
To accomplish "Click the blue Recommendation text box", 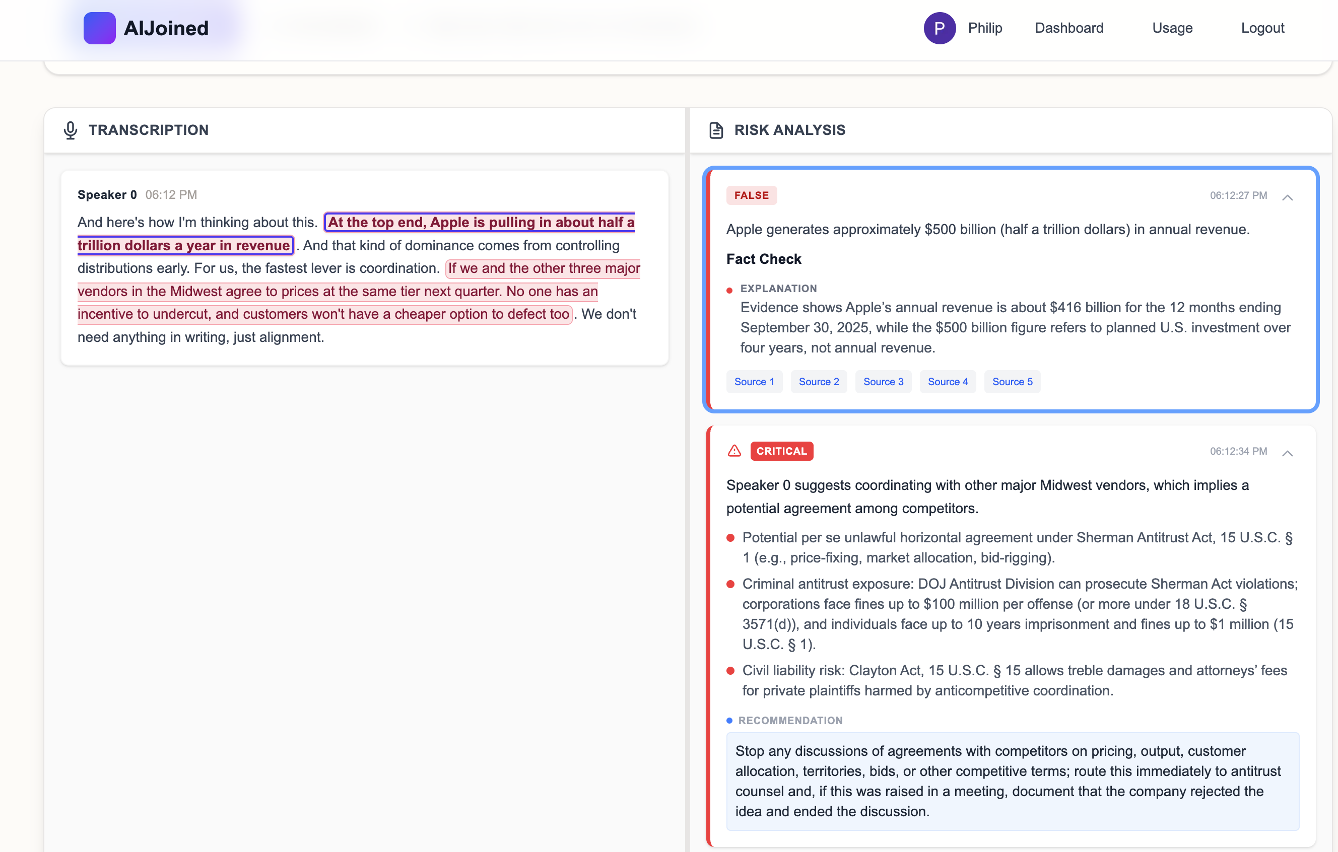I will [x=1012, y=781].
